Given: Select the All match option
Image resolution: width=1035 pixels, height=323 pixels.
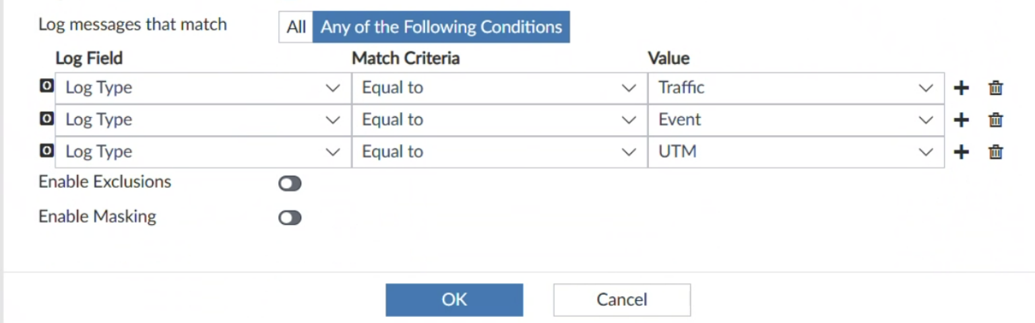Looking at the screenshot, I should coord(296,28).
